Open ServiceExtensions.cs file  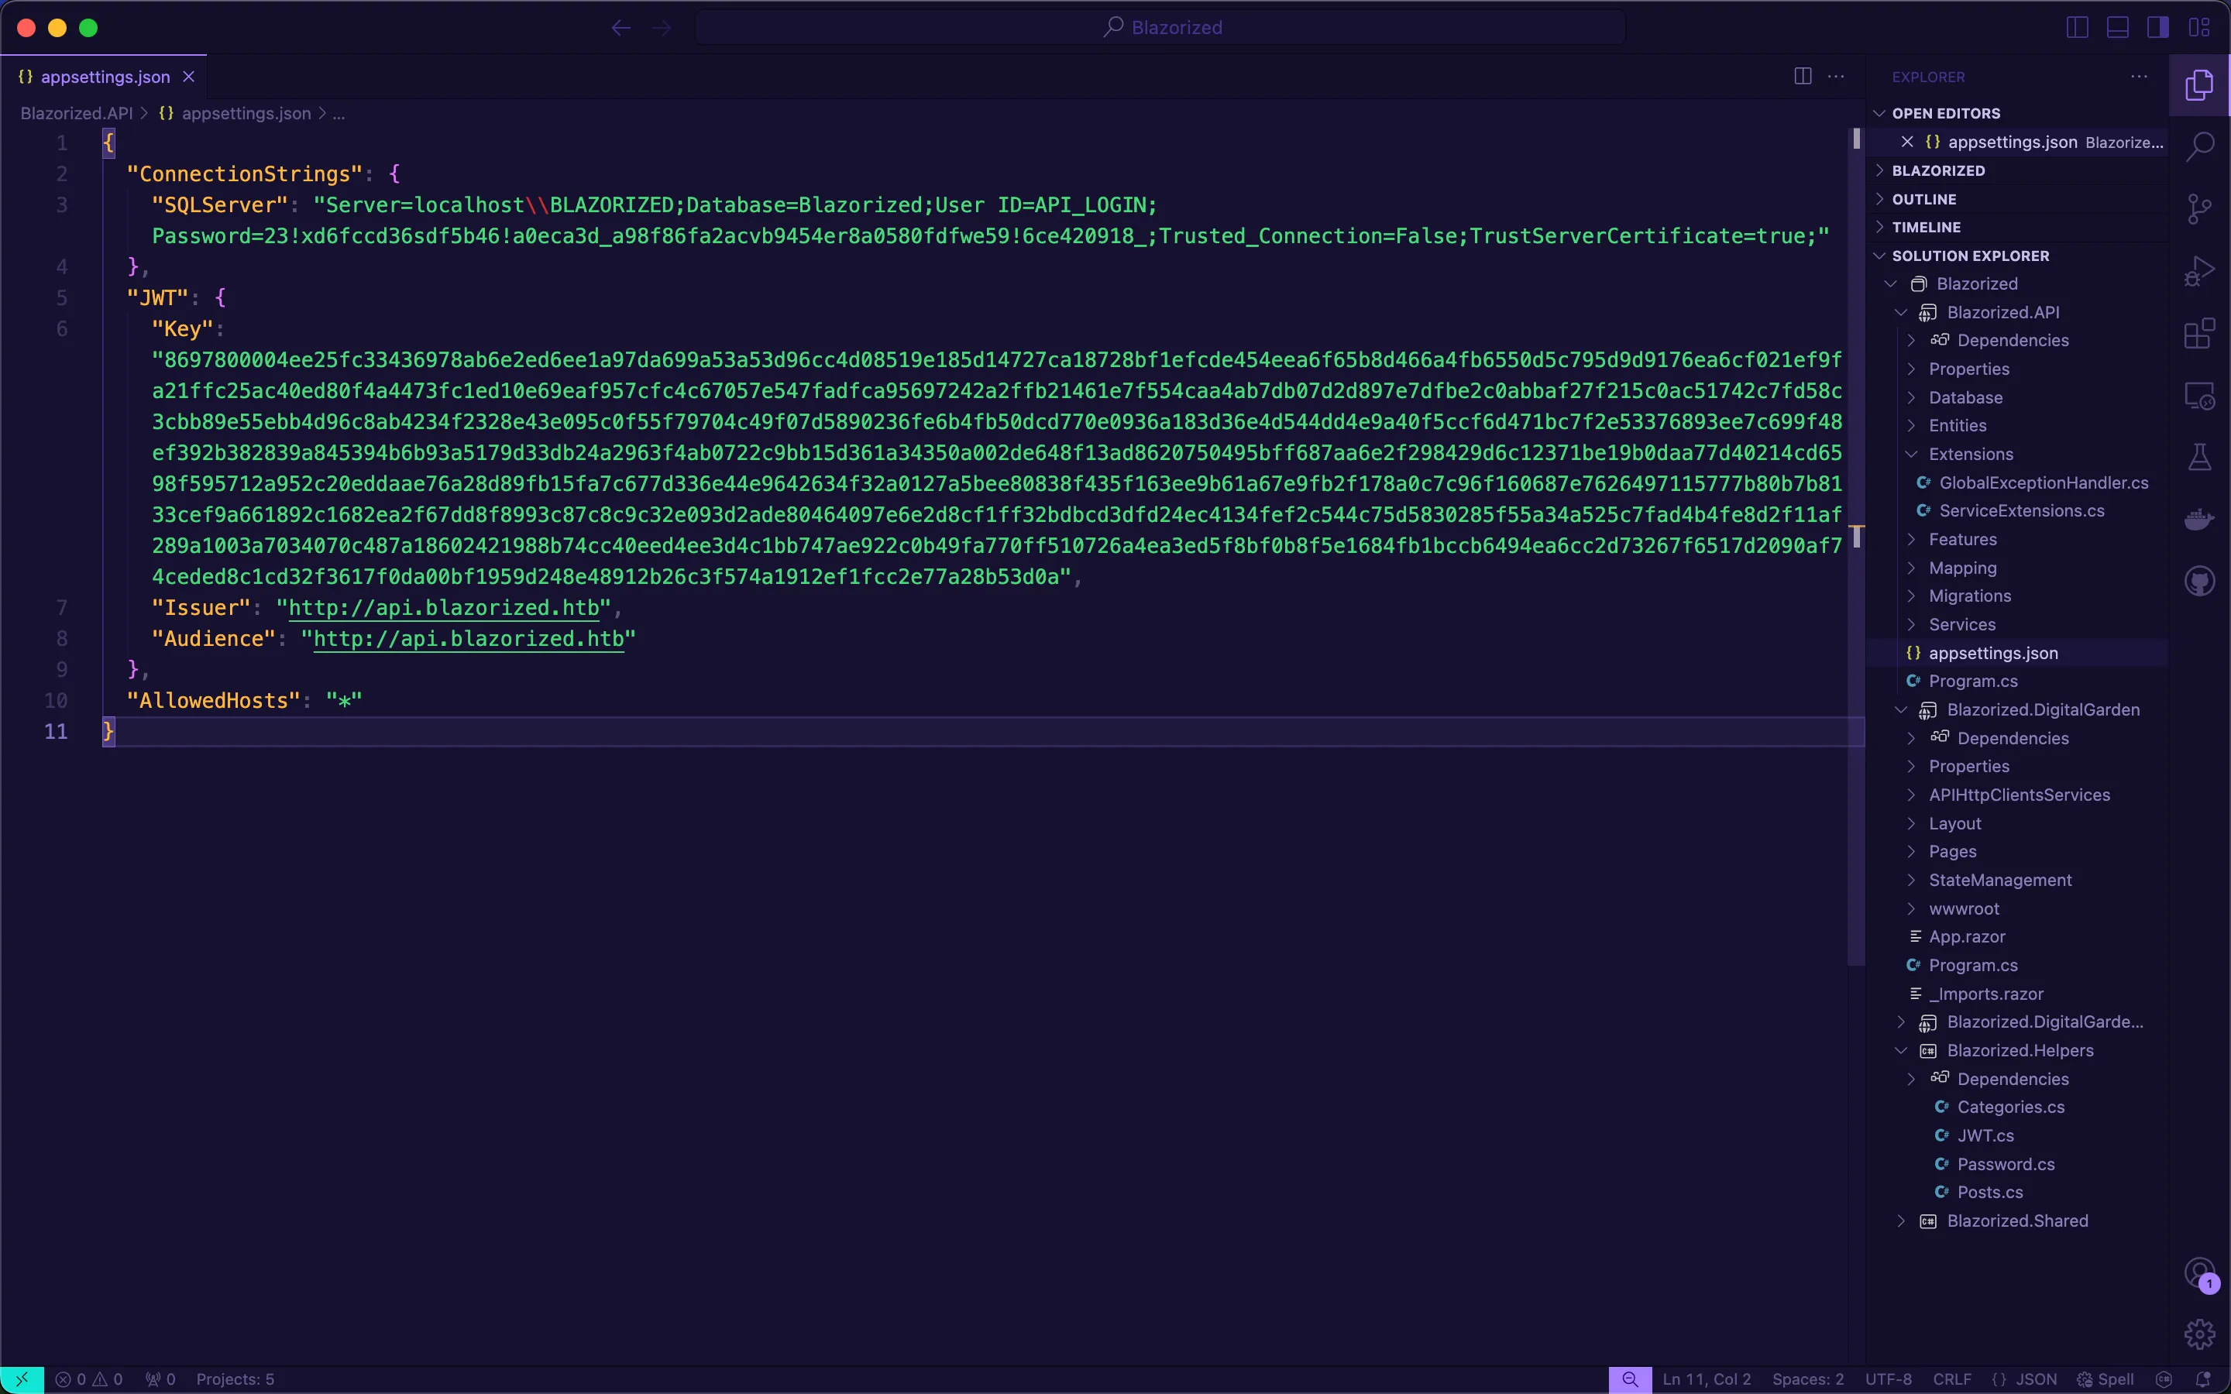(x=2022, y=511)
